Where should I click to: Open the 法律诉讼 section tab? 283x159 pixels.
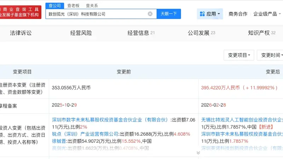point(21,33)
